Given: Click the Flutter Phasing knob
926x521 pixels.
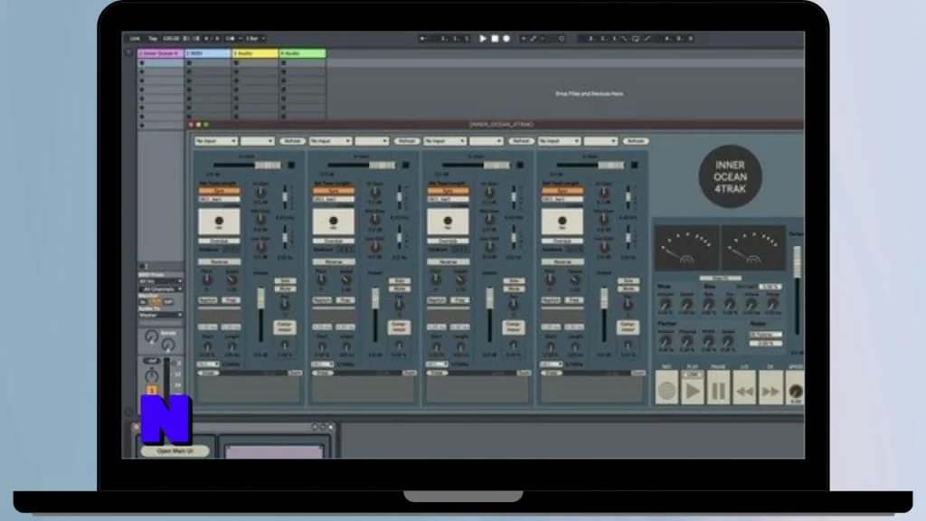Looking at the screenshot, I should coord(686,342).
